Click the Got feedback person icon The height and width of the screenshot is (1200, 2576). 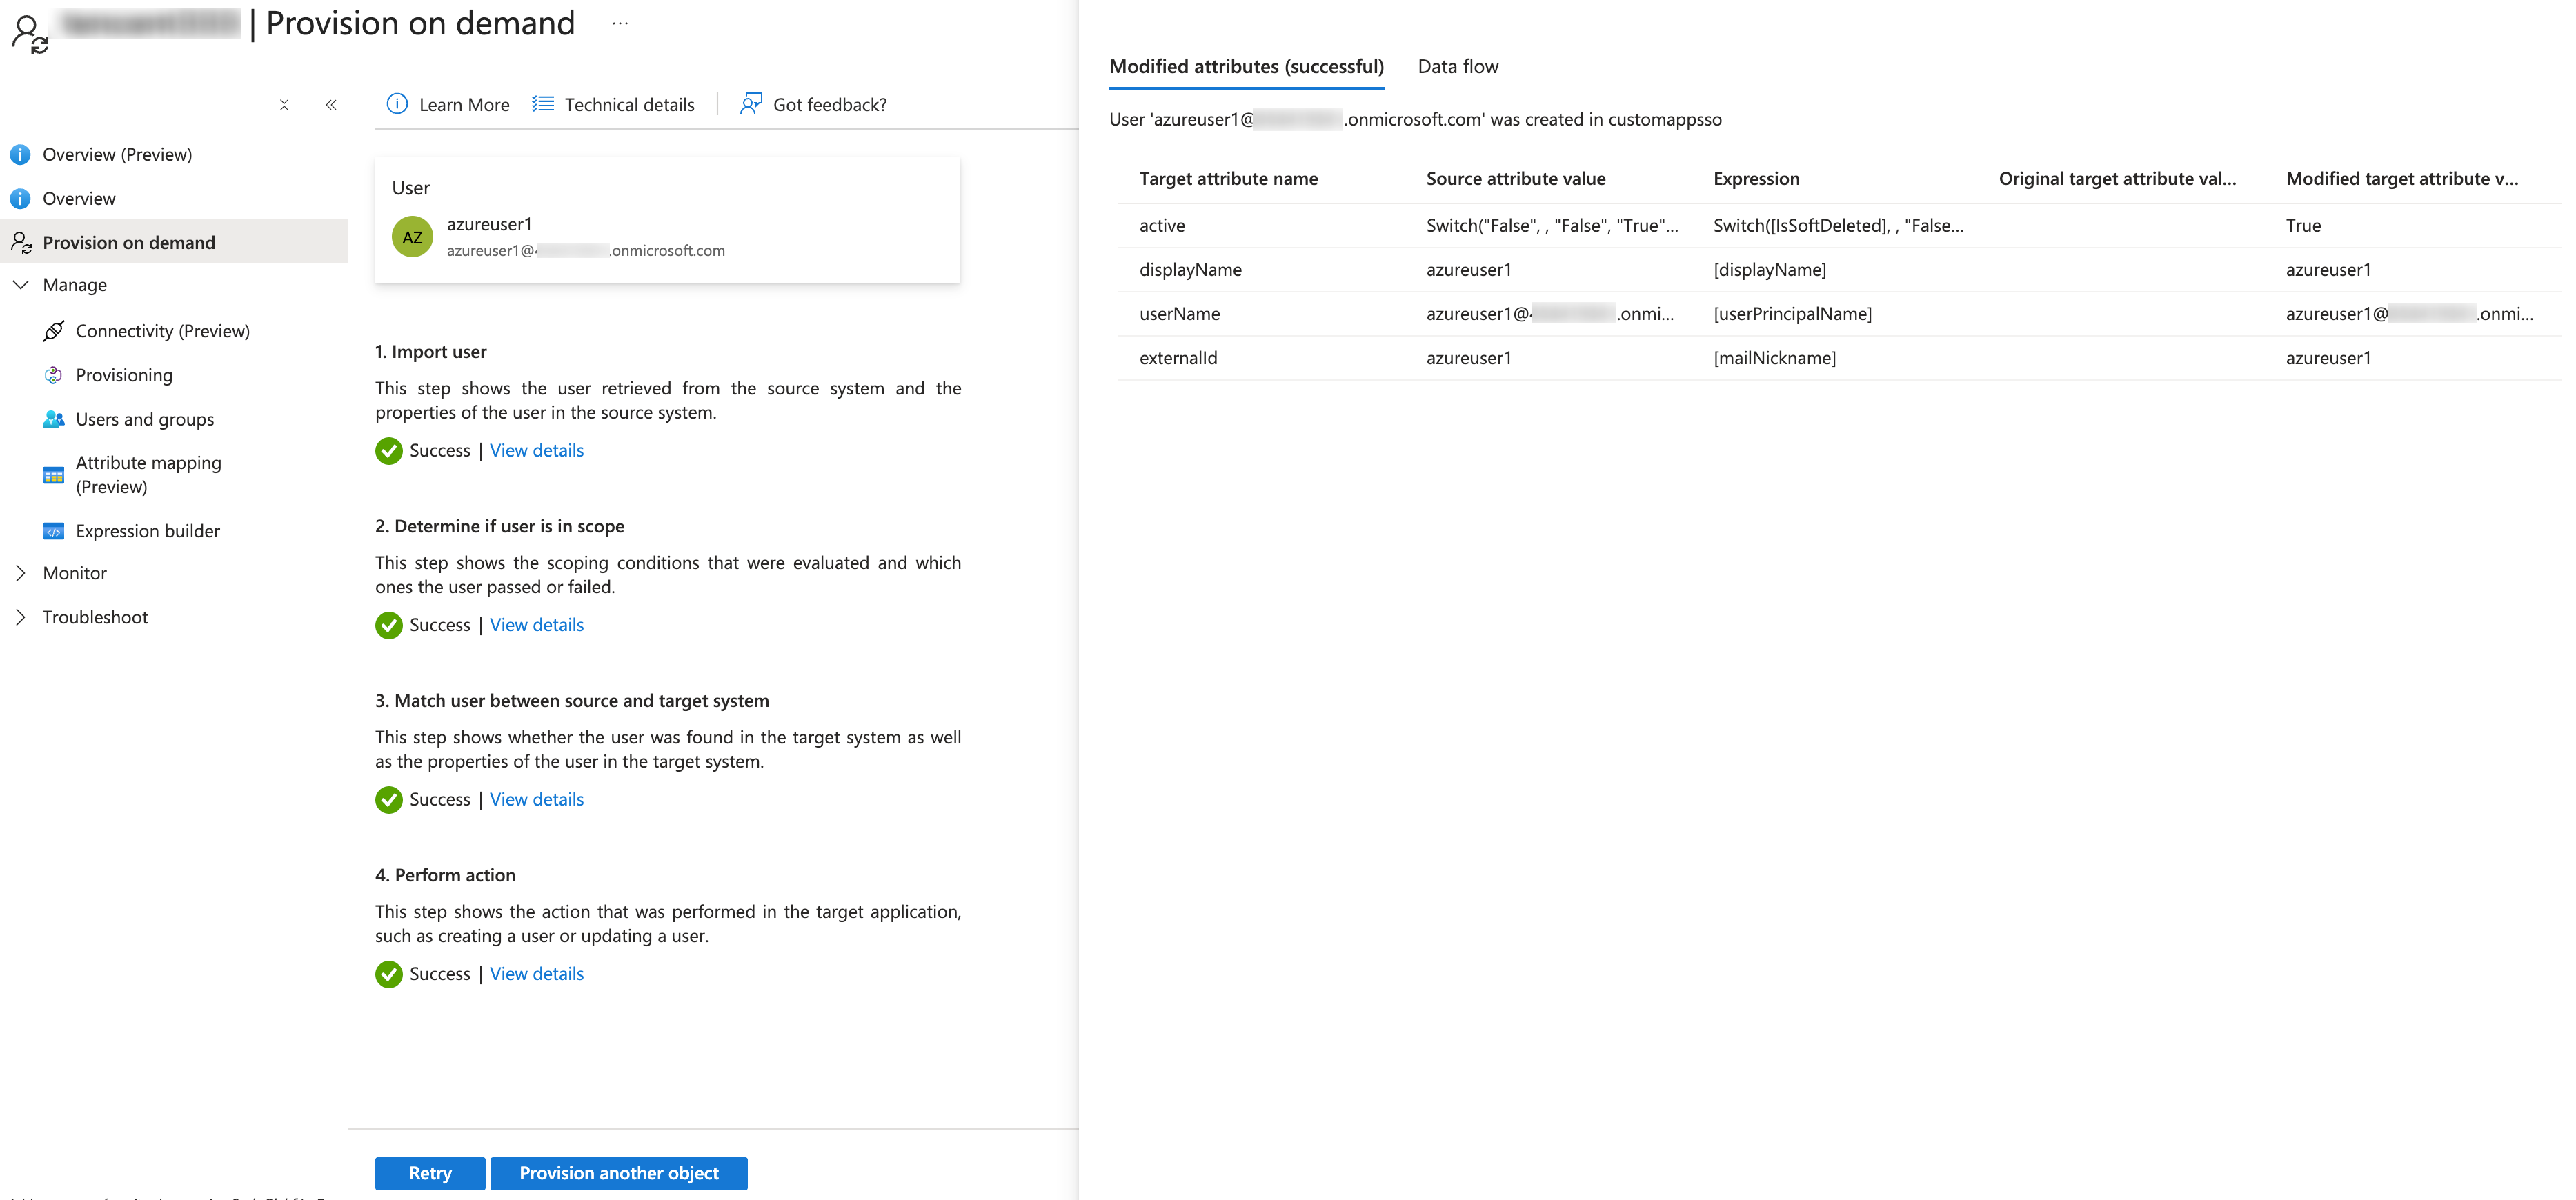tap(751, 104)
